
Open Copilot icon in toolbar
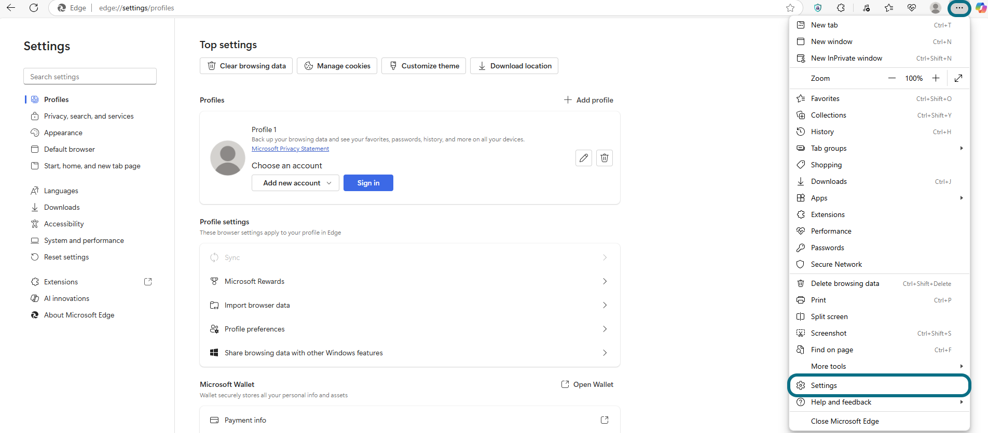point(981,8)
